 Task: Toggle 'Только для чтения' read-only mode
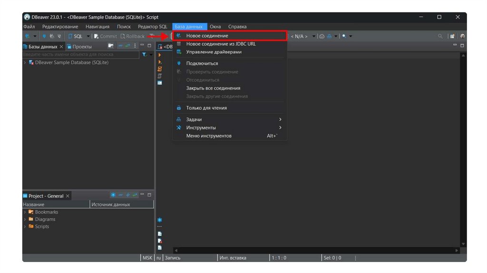pyautogui.click(x=206, y=108)
